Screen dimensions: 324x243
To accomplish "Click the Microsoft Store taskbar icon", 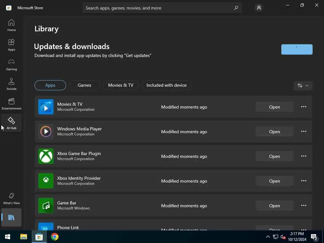I will (39, 237).
